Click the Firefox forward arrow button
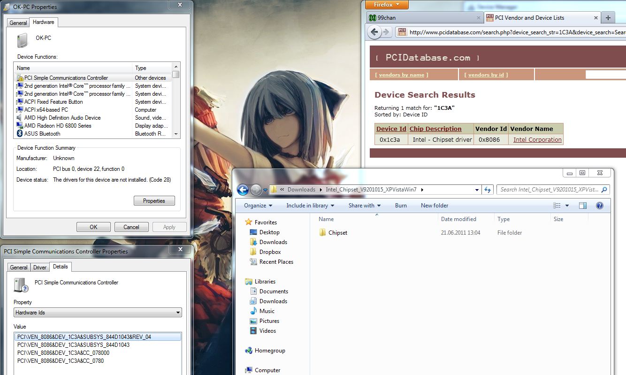The height and width of the screenshot is (375, 626). pyautogui.click(x=386, y=32)
